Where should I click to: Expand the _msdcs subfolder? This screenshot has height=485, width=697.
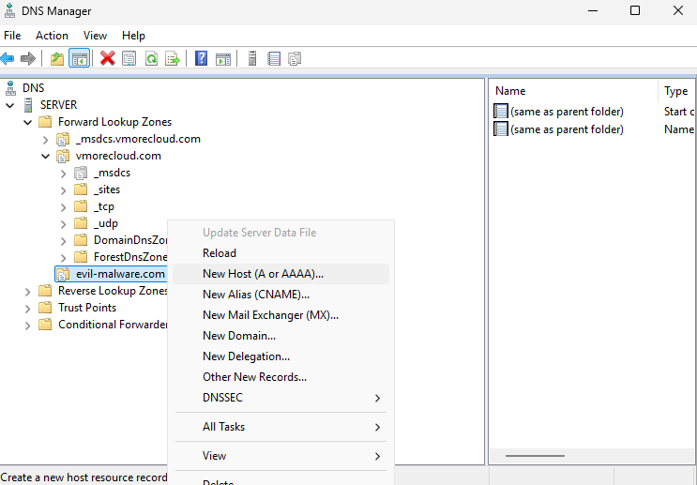point(63,174)
